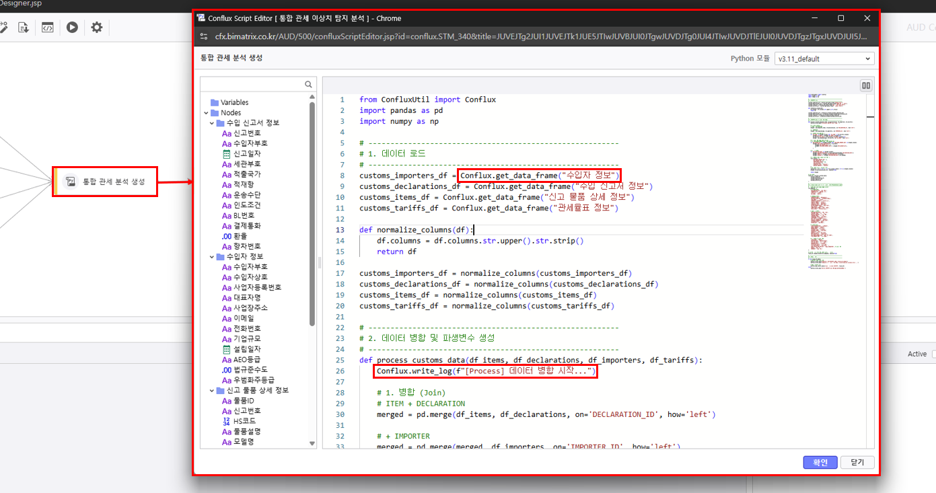Click the magic wand toolbar icon
Image resolution: width=936 pixels, height=493 pixels.
click(x=3, y=28)
